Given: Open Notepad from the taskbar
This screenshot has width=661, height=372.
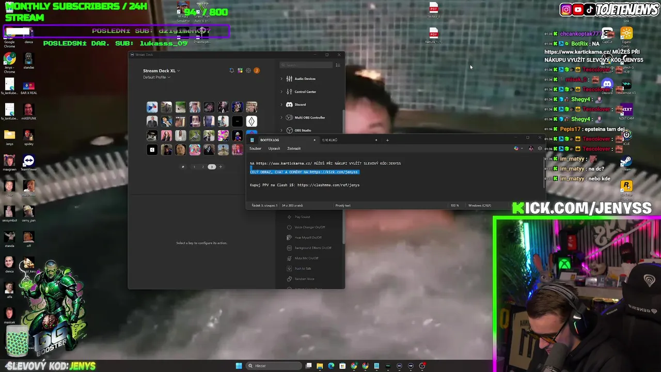Looking at the screenshot, I should click(376, 366).
